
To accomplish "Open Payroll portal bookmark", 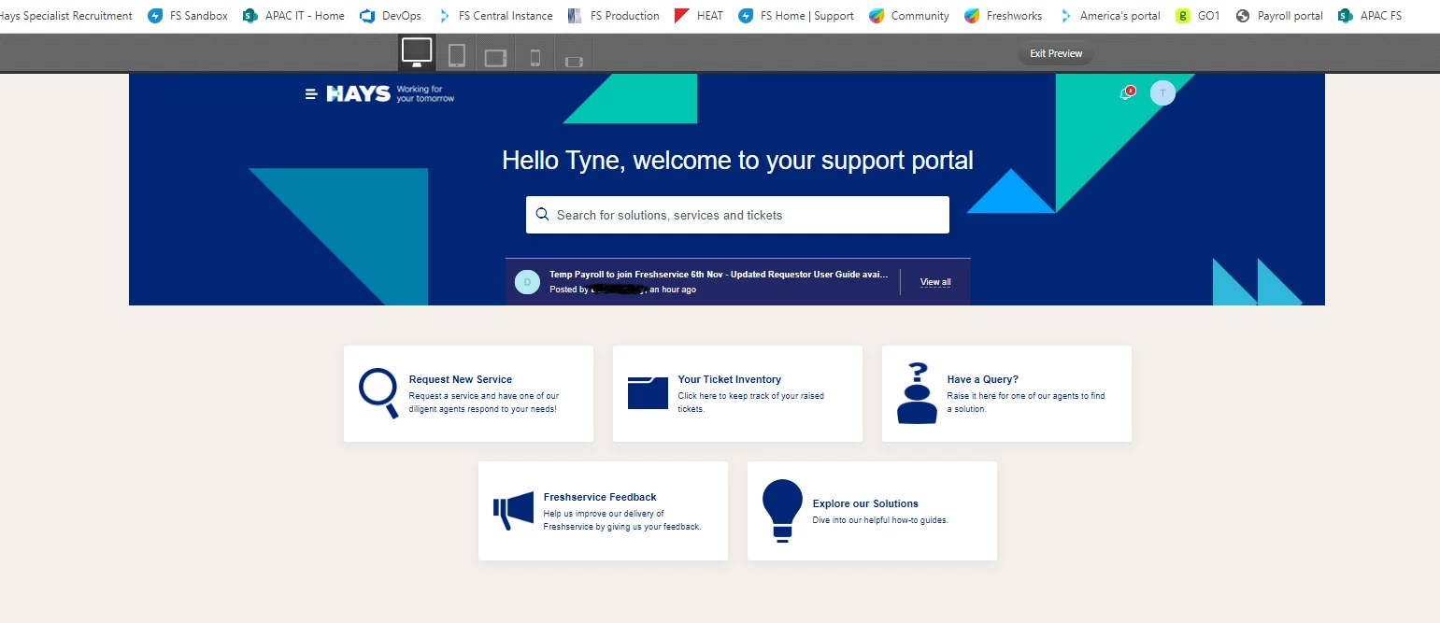I will coord(1279,15).
